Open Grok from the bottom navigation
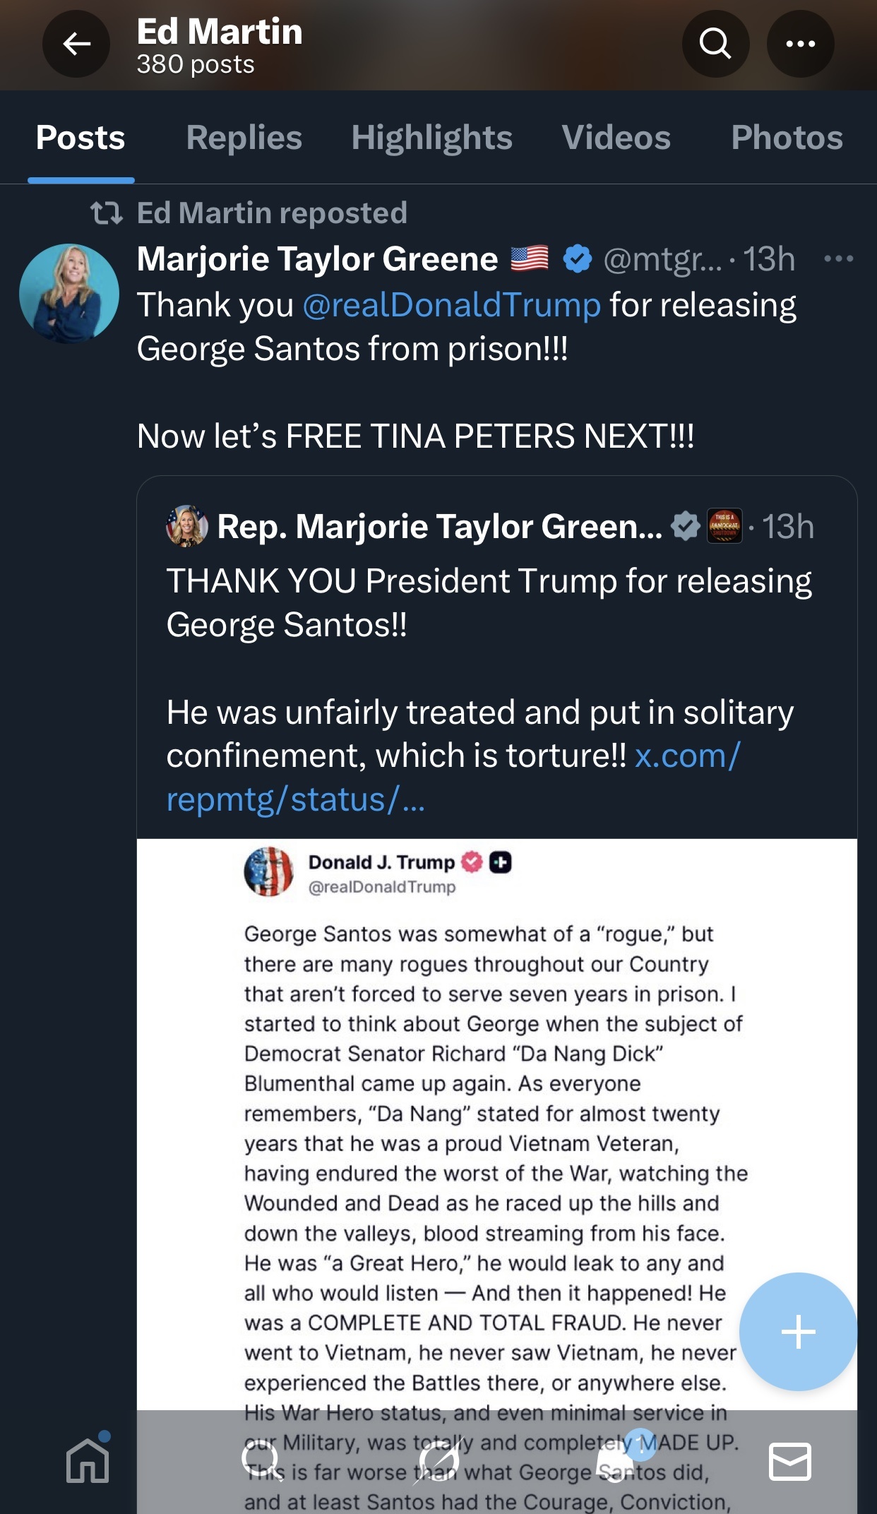This screenshot has height=1514, width=877. 438,1460
